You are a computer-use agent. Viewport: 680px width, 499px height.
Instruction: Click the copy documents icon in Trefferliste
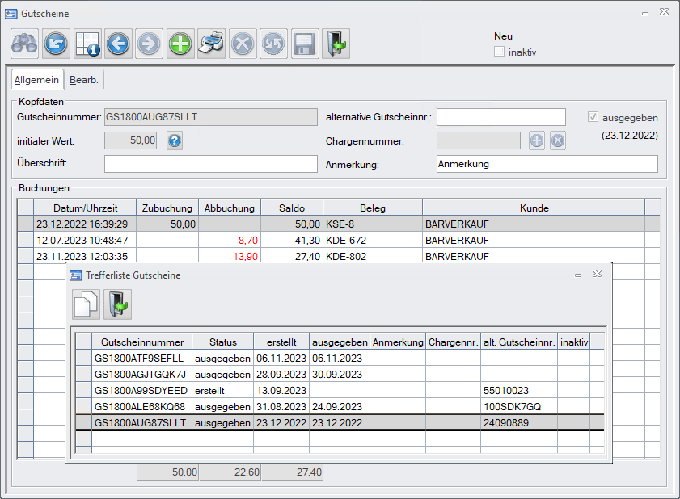click(x=87, y=304)
